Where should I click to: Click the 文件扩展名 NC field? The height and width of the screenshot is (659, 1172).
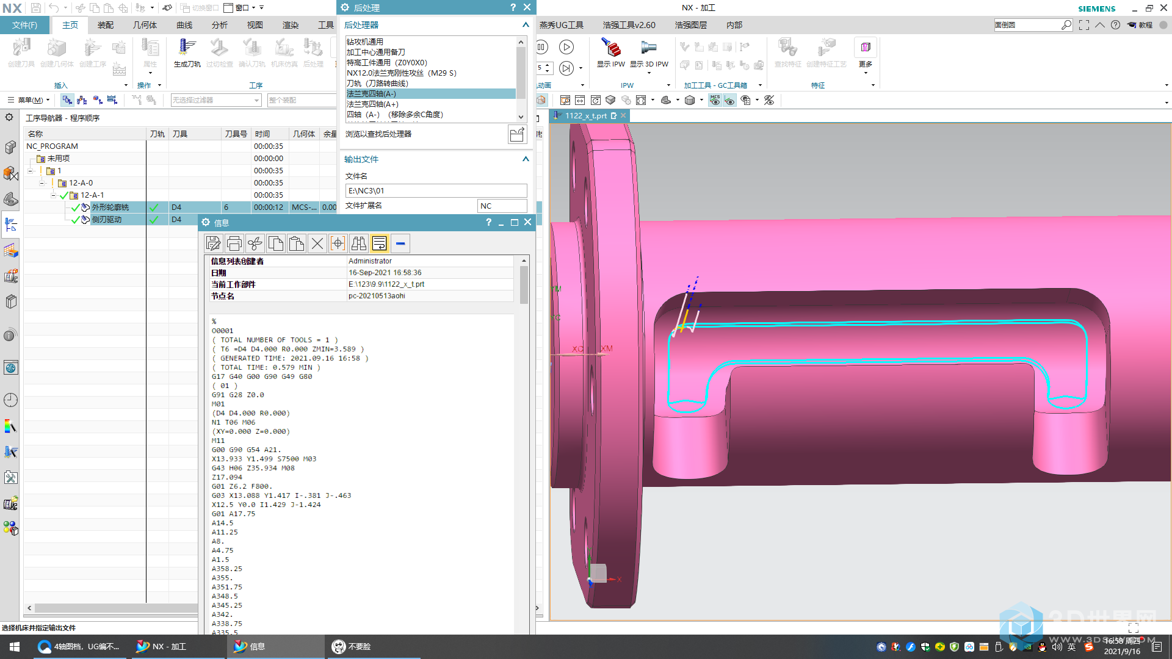tap(502, 206)
